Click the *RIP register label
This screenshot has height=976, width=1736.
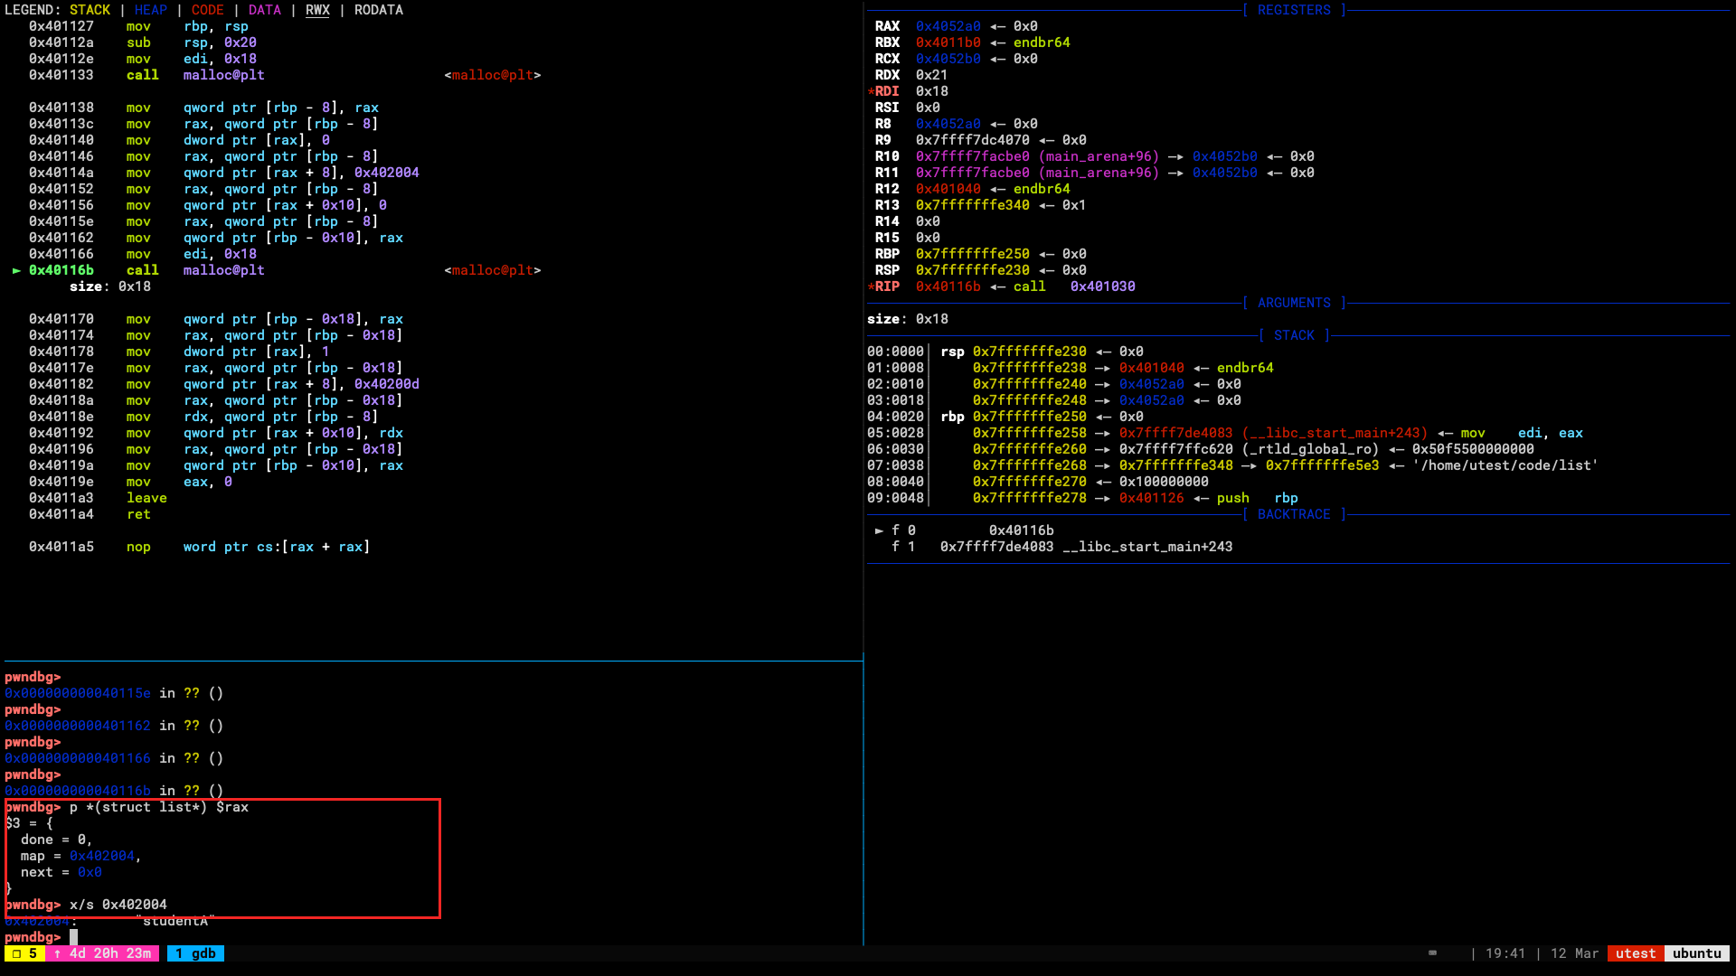coord(883,286)
